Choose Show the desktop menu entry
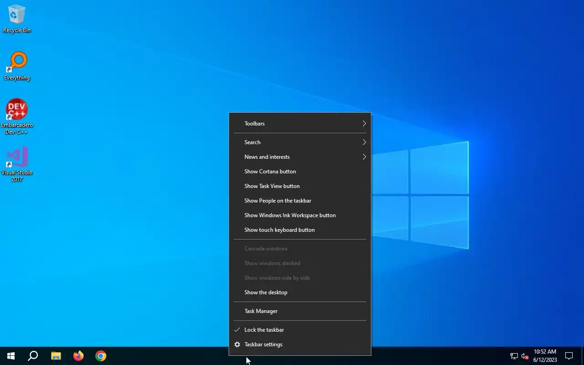 click(x=300, y=292)
